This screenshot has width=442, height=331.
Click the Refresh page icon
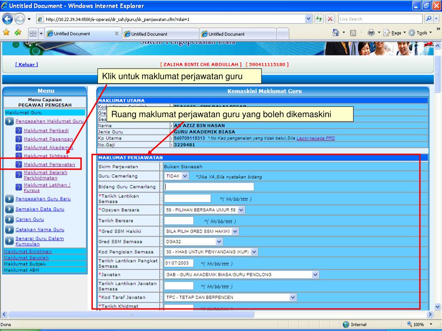point(319,19)
